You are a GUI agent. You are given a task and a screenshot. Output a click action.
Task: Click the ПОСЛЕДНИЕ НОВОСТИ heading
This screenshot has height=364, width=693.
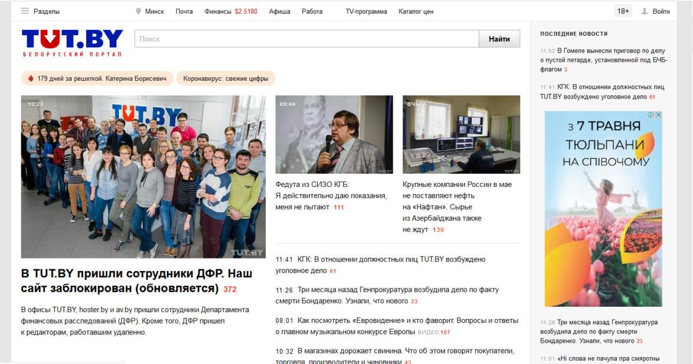(x=574, y=34)
